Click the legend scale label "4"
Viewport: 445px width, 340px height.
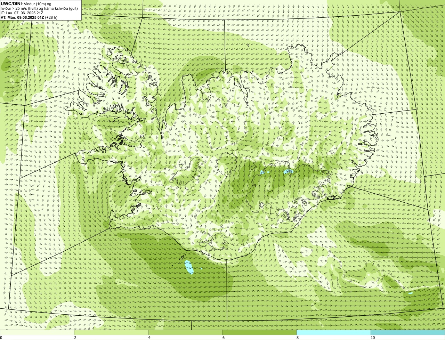(x=149, y=338)
